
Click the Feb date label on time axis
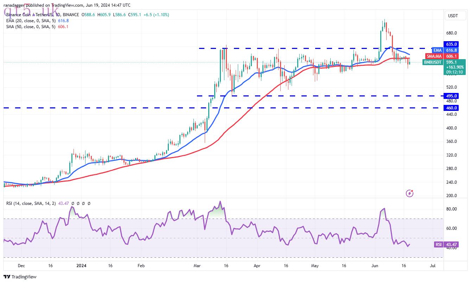click(141, 266)
